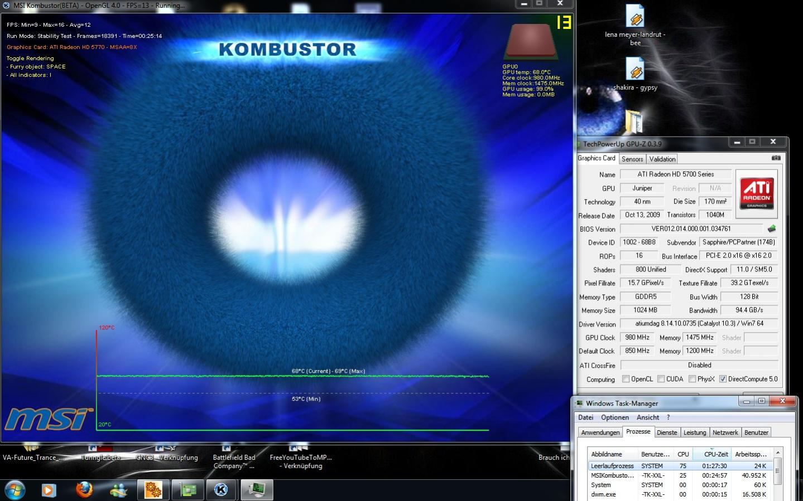Click the ATI Radeon logo in GPU-Z
The height and width of the screenshot is (501, 803).
[757, 193]
